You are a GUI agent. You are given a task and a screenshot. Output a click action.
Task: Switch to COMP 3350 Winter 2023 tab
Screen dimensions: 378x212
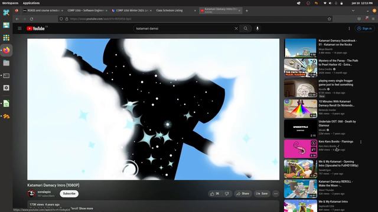pos(132,11)
